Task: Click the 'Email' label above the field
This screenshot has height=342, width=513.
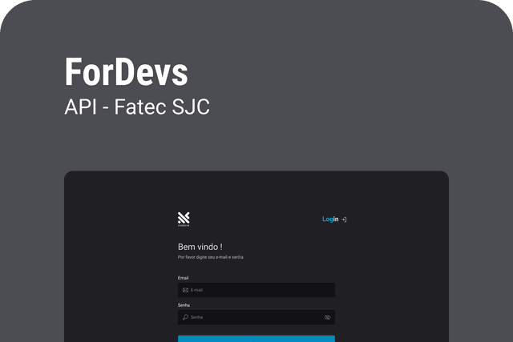Action: coord(183,278)
